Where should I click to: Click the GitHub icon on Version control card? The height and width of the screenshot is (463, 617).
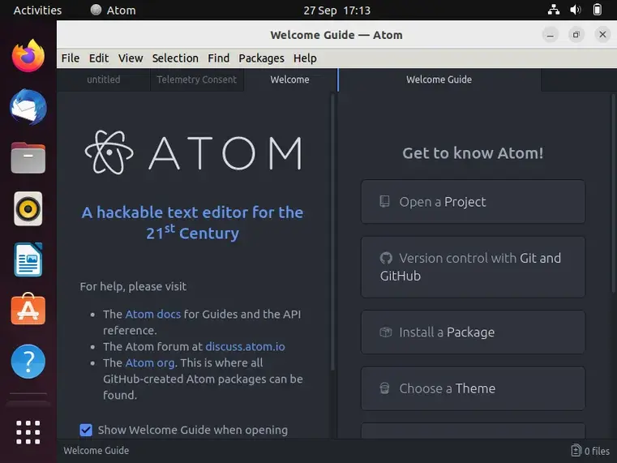(x=386, y=258)
